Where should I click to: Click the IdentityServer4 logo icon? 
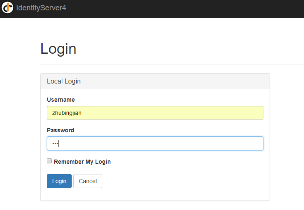click(7, 8)
